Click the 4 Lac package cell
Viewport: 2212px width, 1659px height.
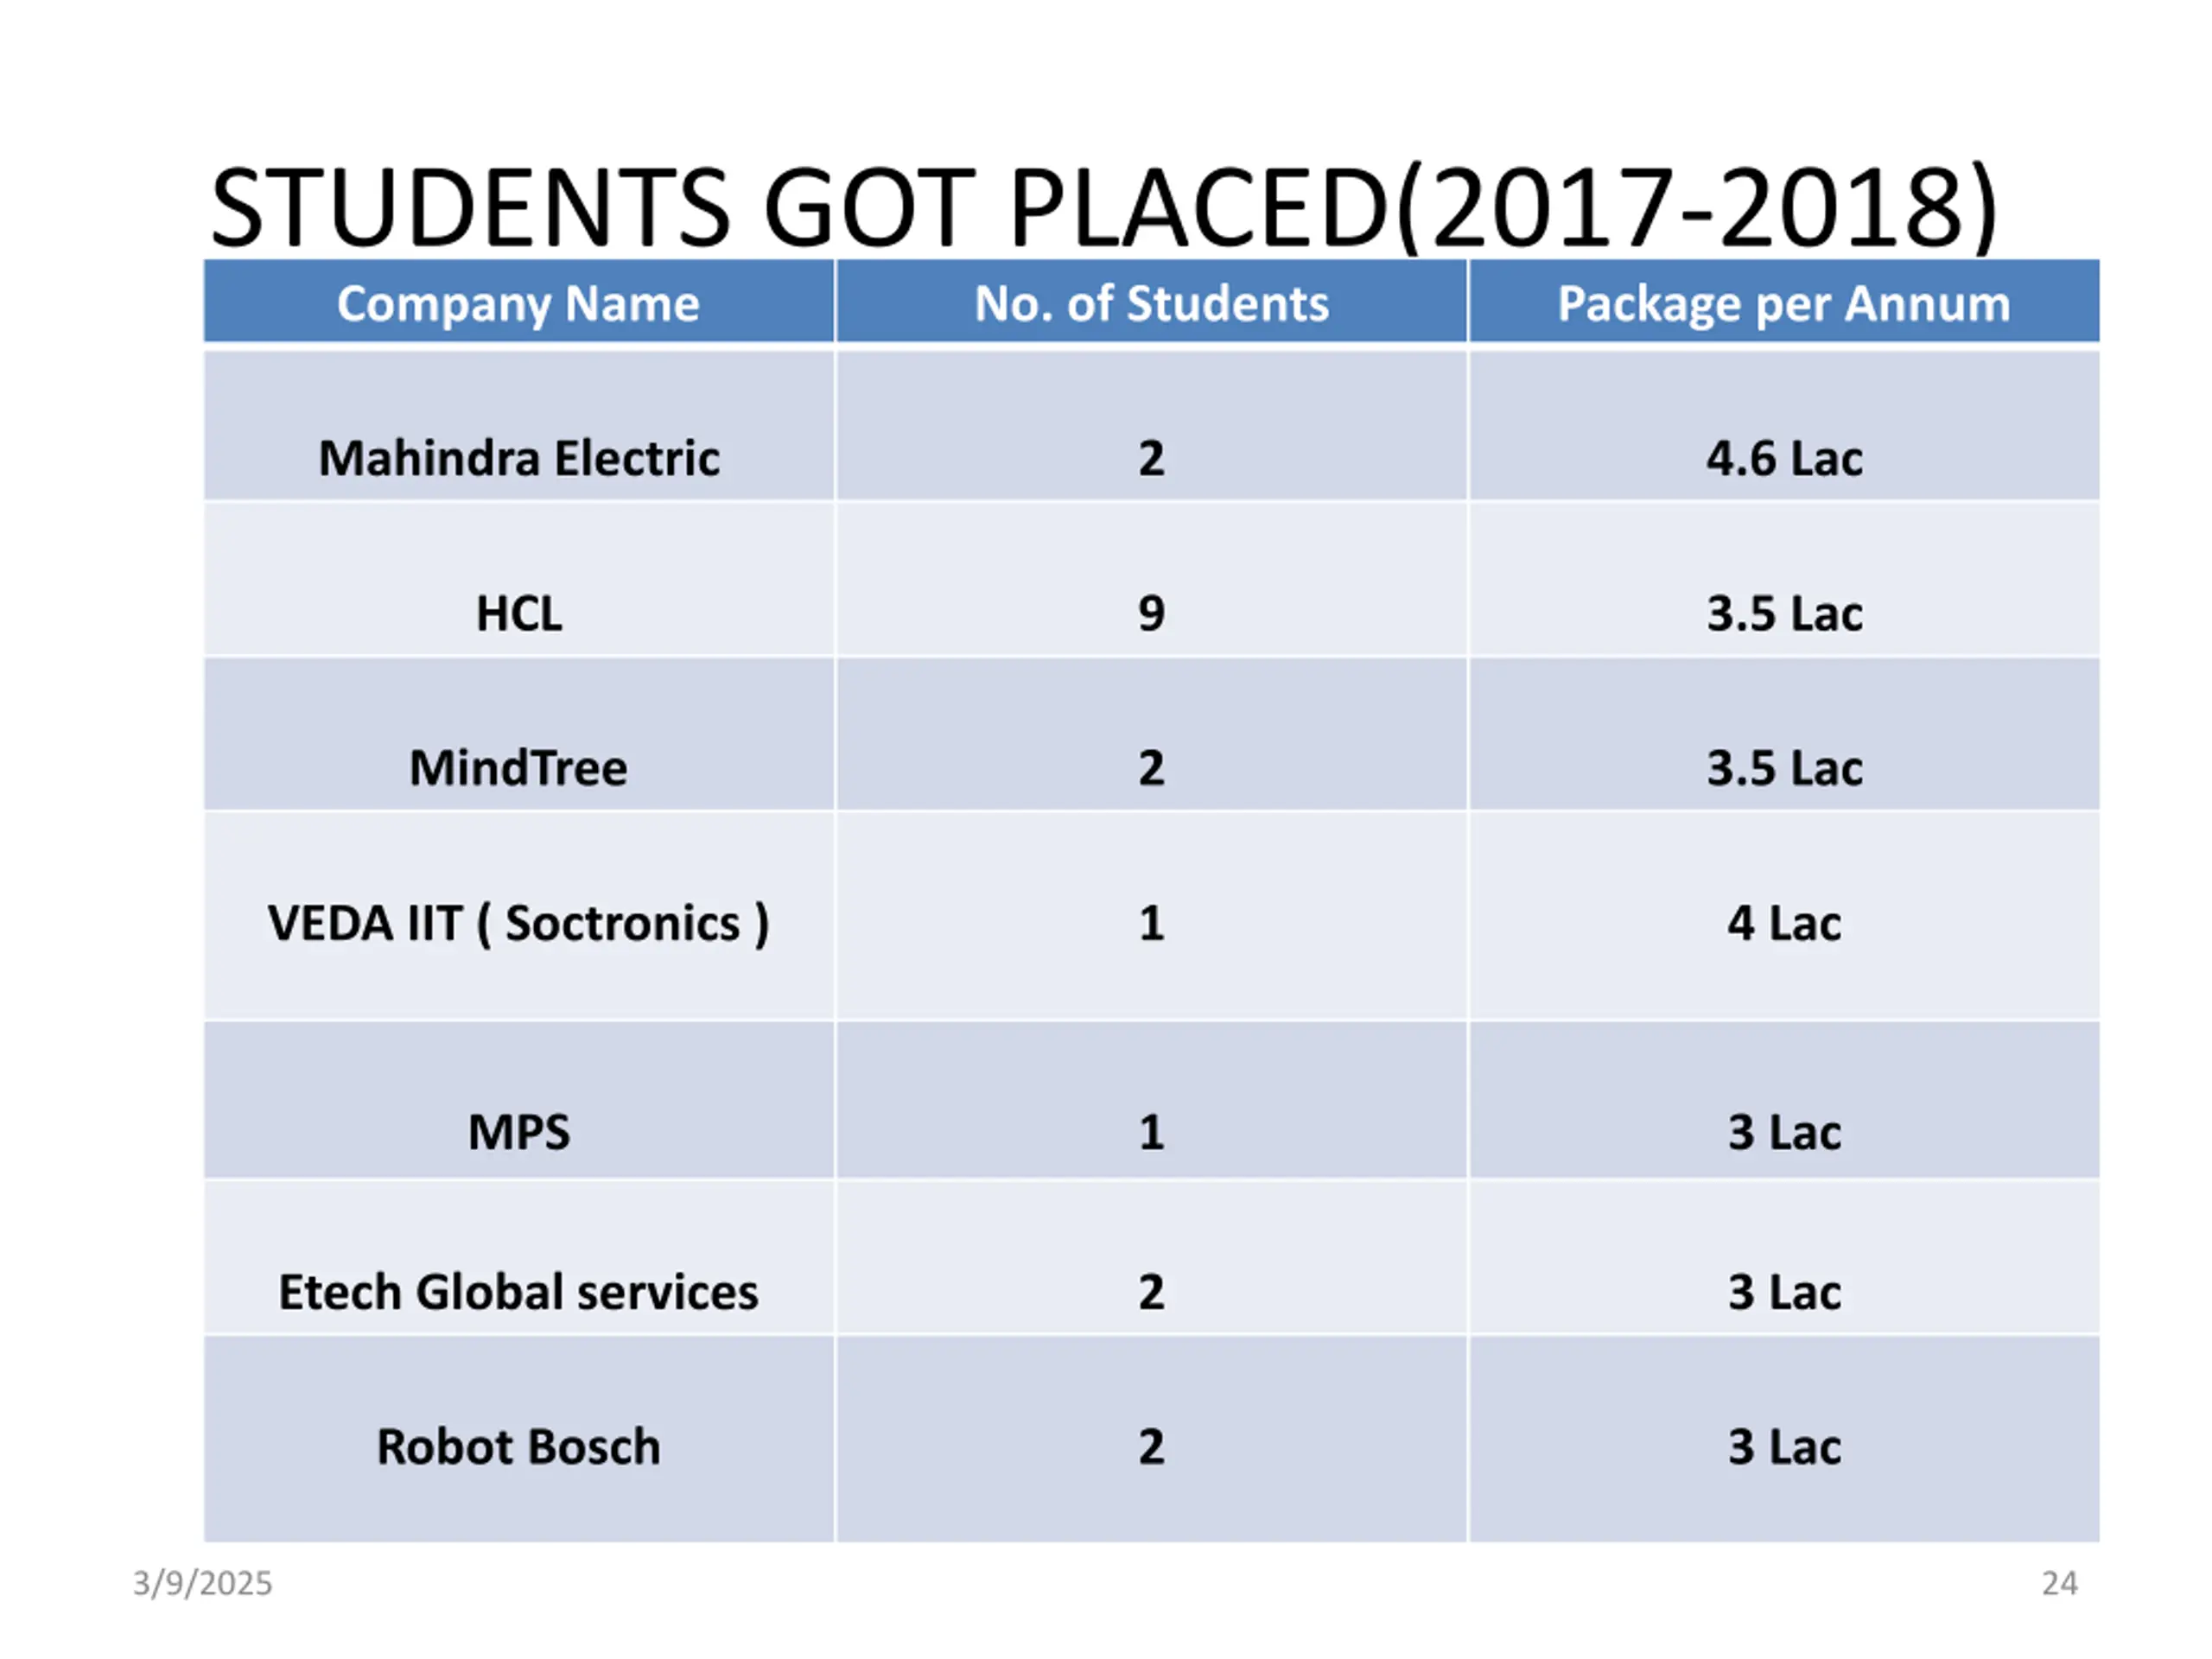[x=1784, y=916]
